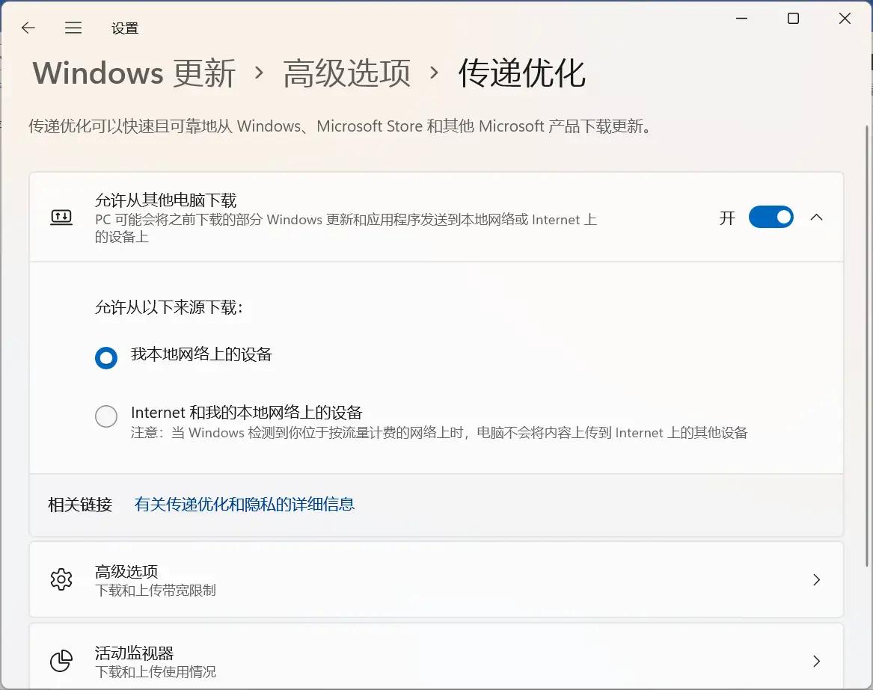Open 高级选项 via its right chevron
The height and width of the screenshot is (690, 873).
tap(817, 579)
